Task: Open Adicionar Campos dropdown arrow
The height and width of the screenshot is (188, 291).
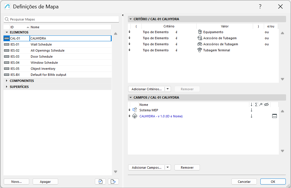Action: tap(168, 168)
